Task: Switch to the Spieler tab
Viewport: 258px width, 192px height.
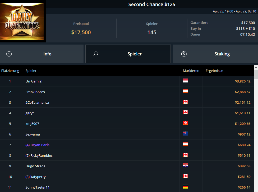Action: (128, 54)
